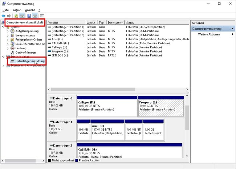Open the Aktion menu
Image resolution: width=236 pixels, height=169 pixels.
pos(17,10)
